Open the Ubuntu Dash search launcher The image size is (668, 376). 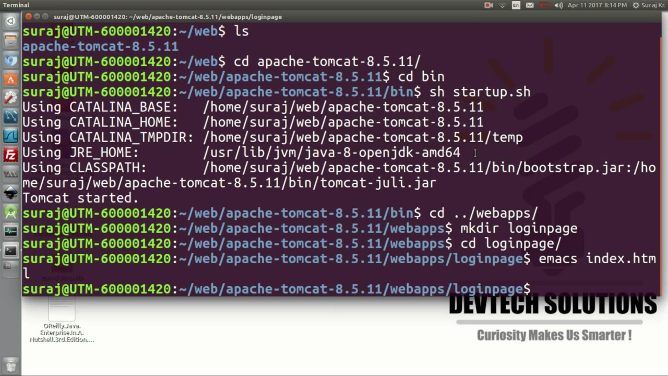pos(10,21)
